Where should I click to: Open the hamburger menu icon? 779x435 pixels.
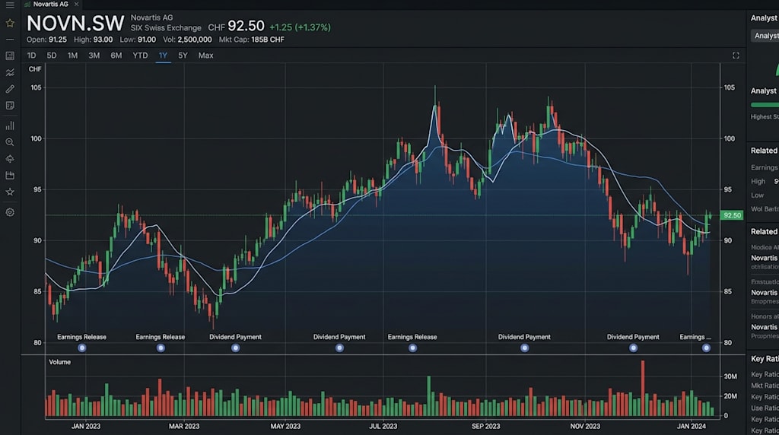tap(10, 5)
